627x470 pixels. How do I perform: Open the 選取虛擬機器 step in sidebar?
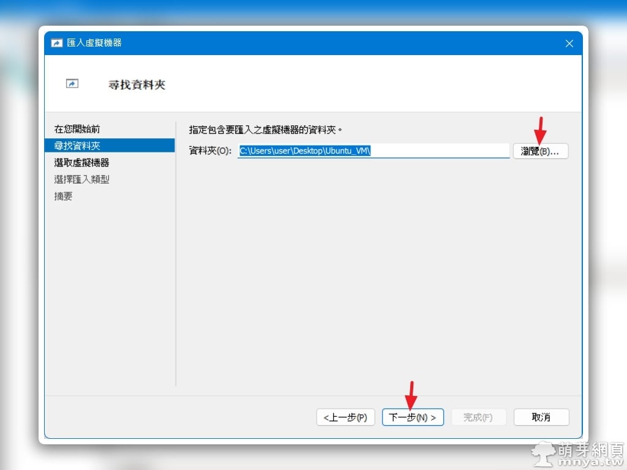(81, 163)
